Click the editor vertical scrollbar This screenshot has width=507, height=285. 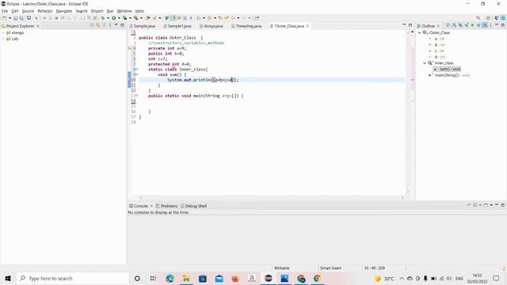click(x=408, y=112)
